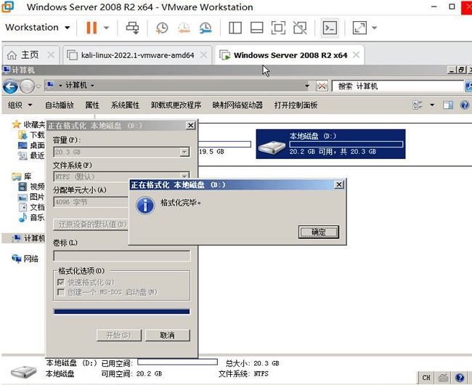472x385 pixels.
Task: Click the format progress bar
Action: (x=121, y=312)
